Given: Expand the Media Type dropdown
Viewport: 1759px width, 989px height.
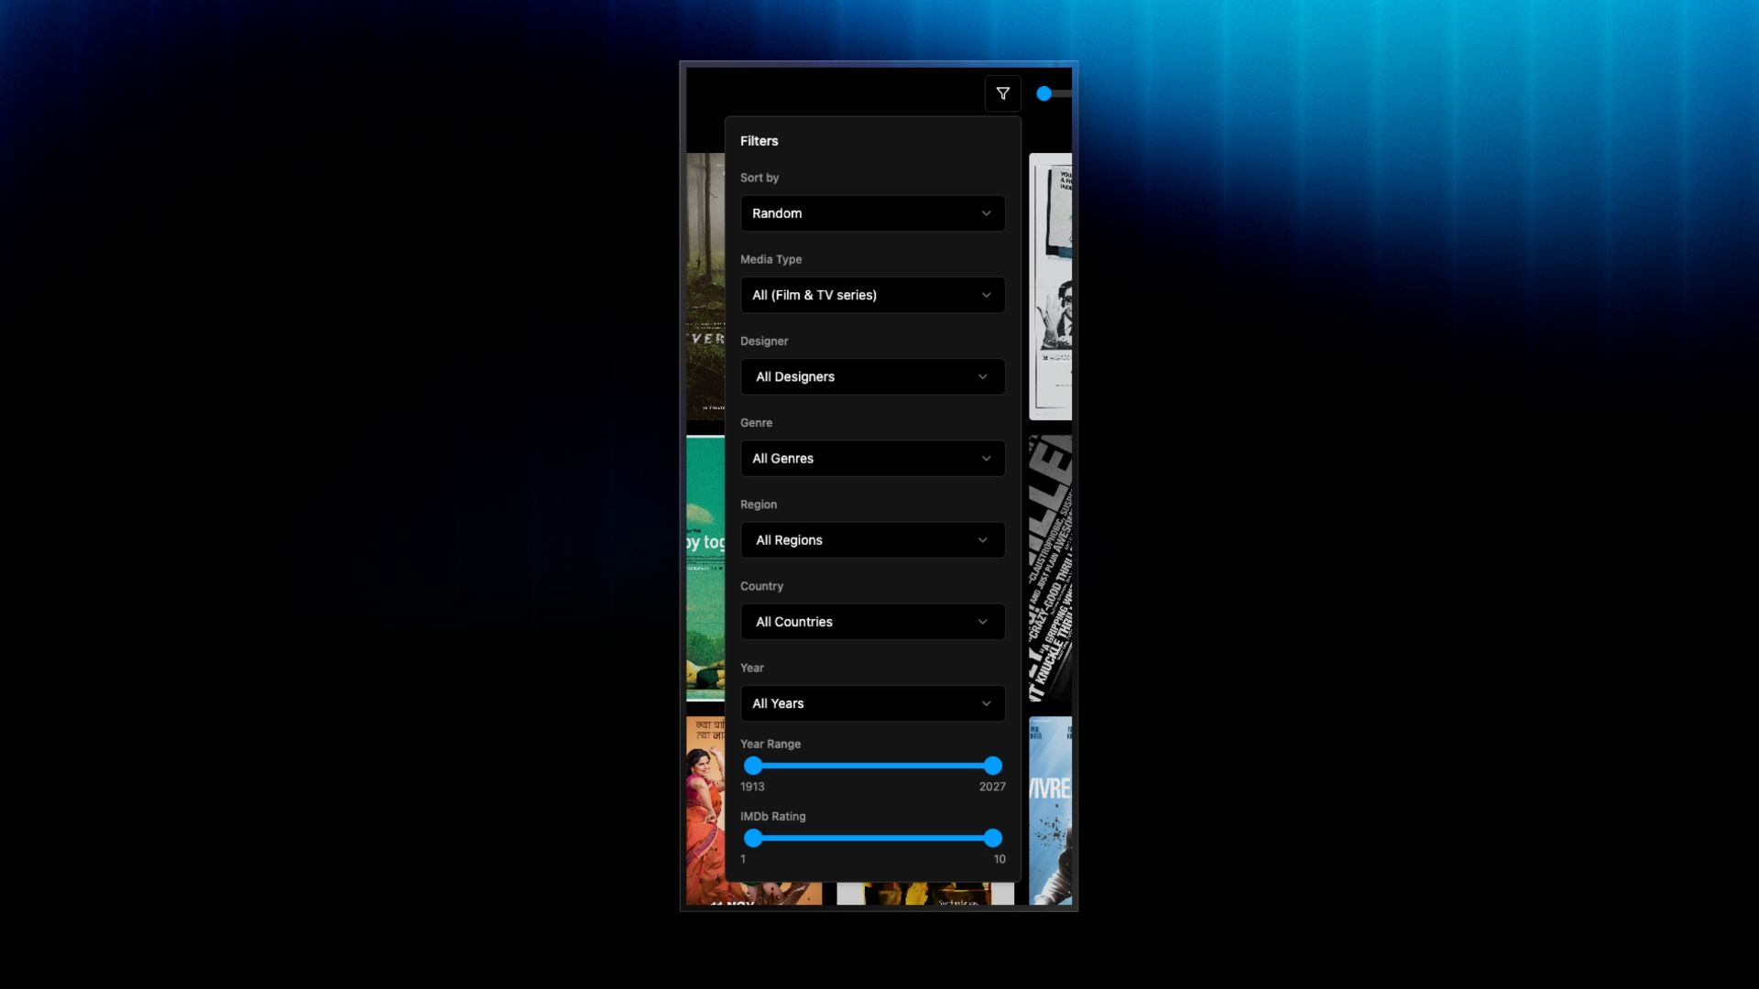Looking at the screenshot, I should 872,295.
